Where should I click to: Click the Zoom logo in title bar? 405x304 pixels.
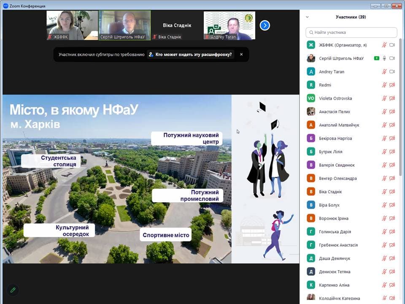5,5
